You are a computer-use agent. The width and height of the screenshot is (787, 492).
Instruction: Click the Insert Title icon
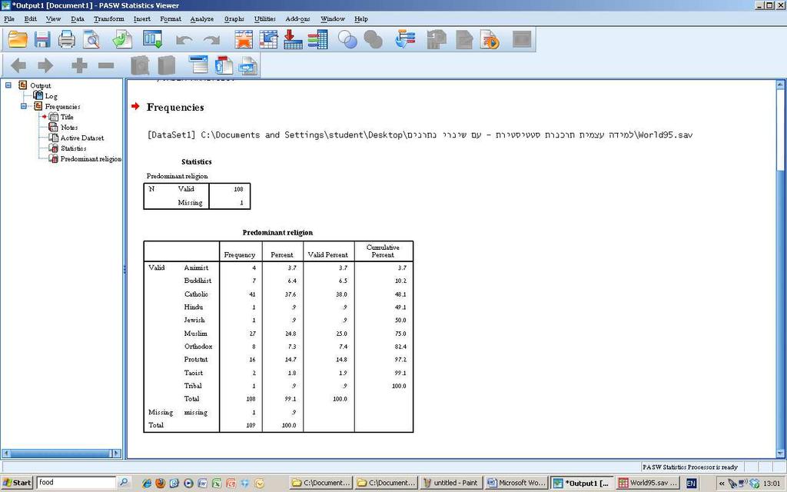coord(224,65)
